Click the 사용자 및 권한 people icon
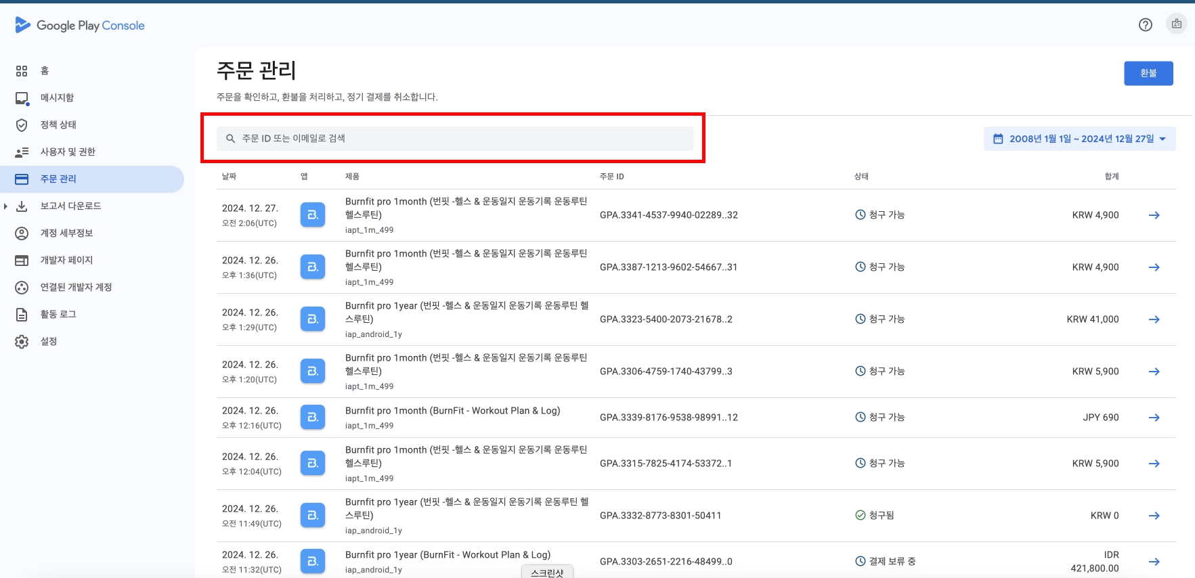This screenshot has height=578, width=1195. pos(22,152)
